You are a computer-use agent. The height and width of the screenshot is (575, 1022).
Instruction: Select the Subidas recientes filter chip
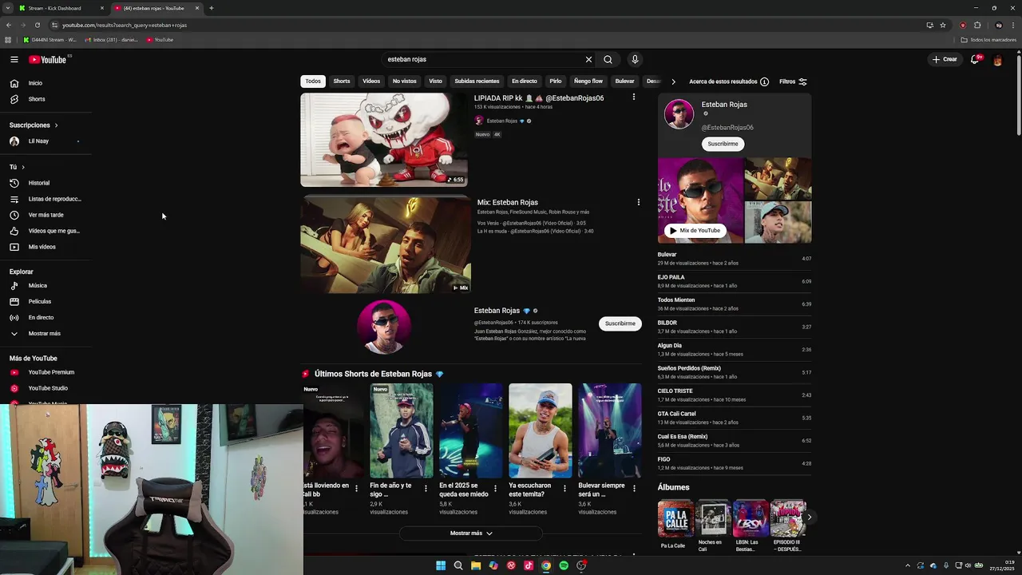point(477,81)
